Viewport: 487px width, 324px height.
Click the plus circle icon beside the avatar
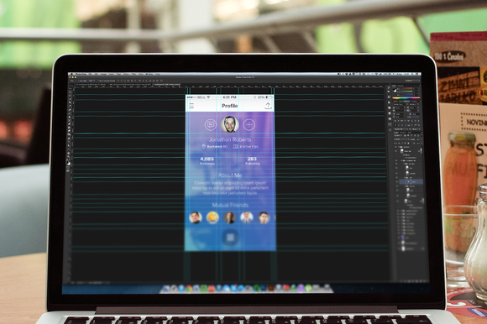(249, 125)
